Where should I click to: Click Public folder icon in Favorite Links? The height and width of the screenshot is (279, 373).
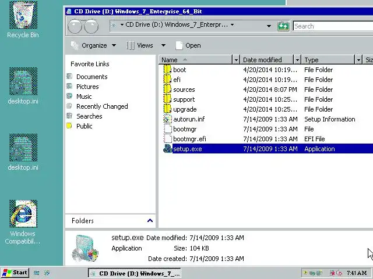(x=69, y=126)
